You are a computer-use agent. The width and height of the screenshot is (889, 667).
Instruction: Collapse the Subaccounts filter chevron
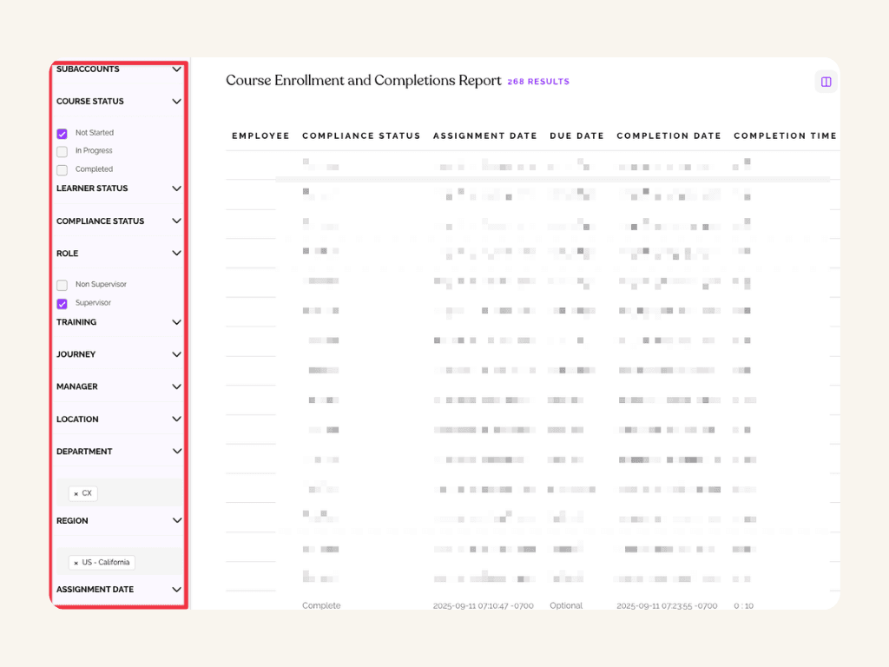click(x=176, y=69)
